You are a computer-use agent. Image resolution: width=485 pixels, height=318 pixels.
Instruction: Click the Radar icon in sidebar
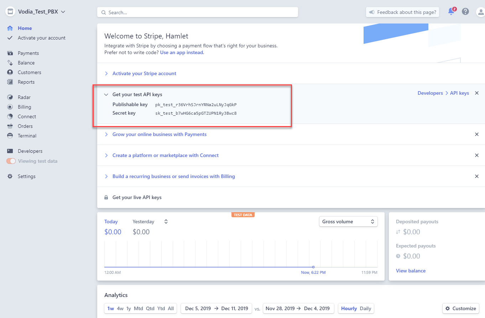tap(10, 97)
